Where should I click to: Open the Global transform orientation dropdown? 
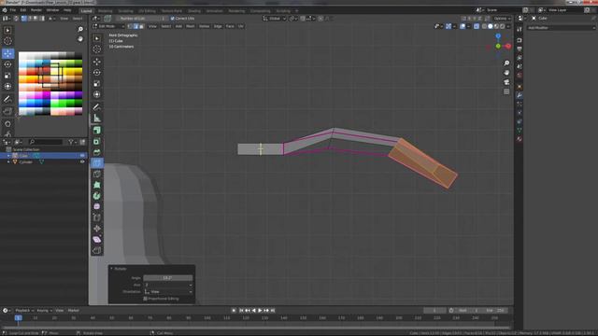point(275,19)
